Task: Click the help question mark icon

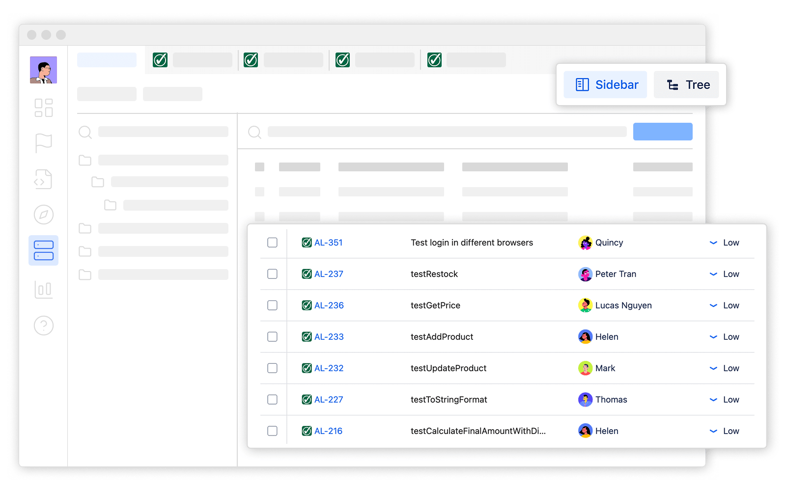Action: pos(43,326)
